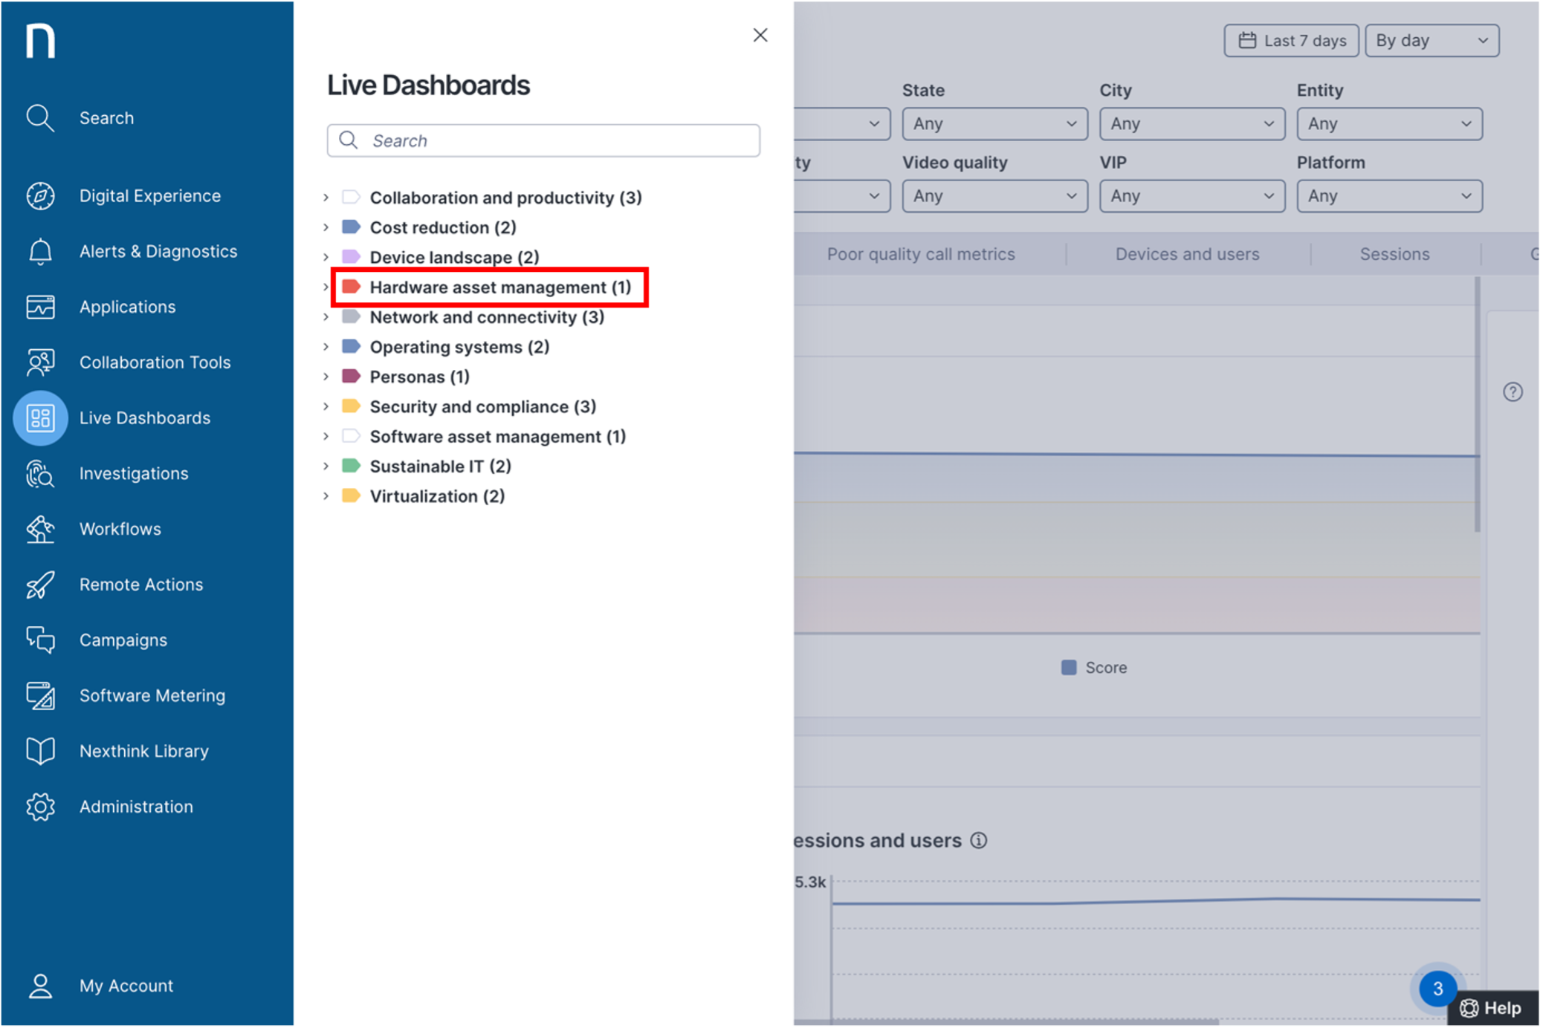Switch to the Sessions tab
The image size is (1543, 1031).
(1394, 253)
